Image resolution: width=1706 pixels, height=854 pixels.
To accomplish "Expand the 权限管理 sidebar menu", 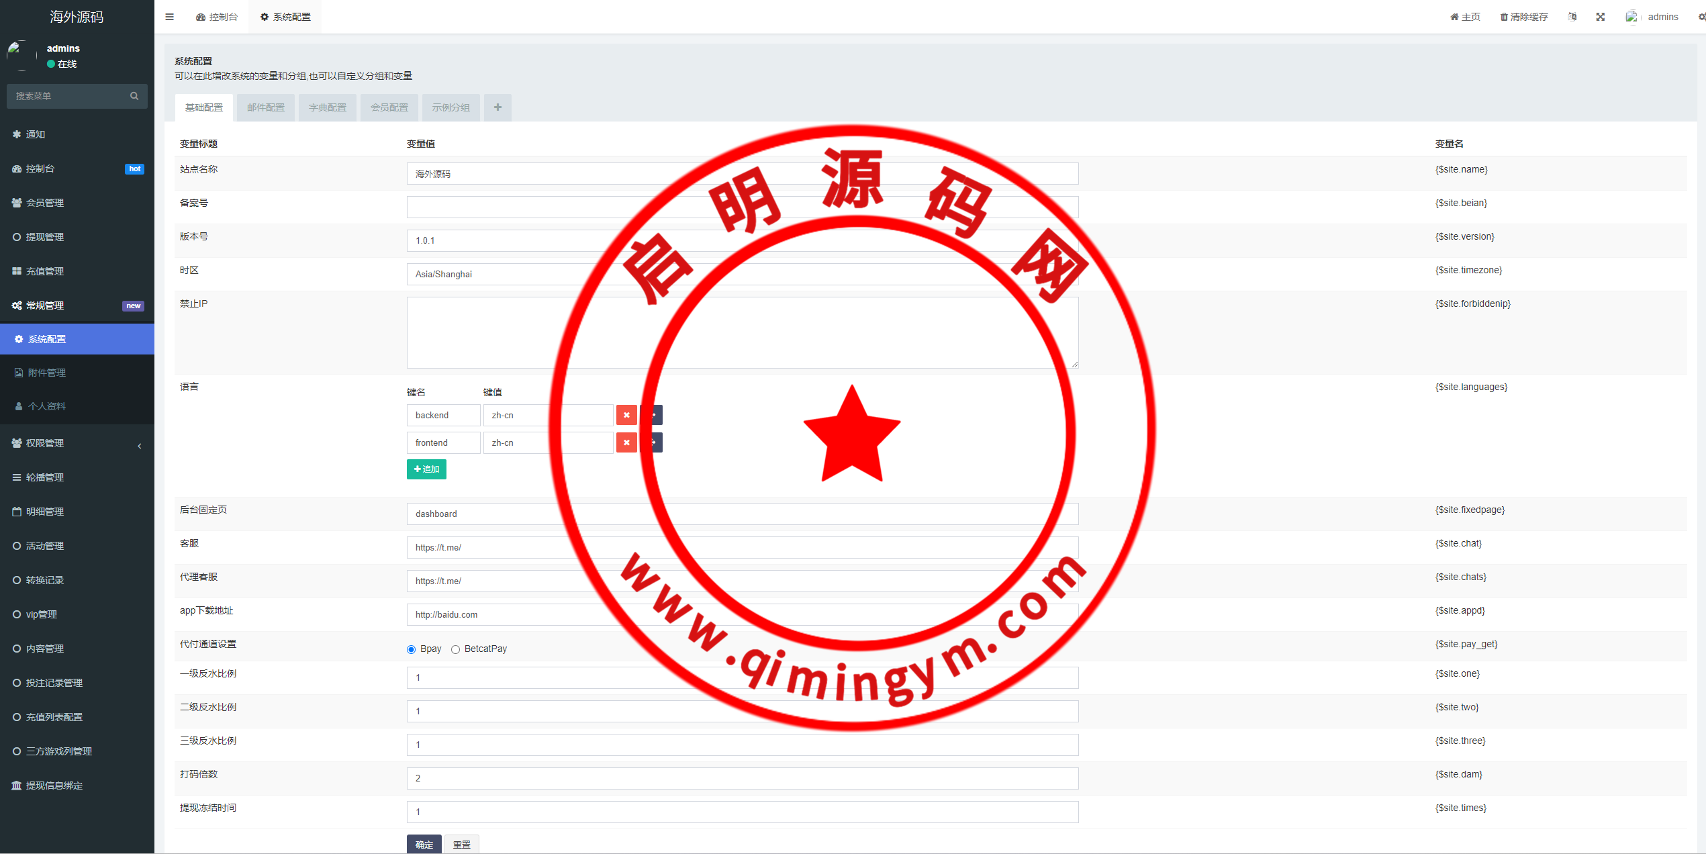I will coord(45,443).
